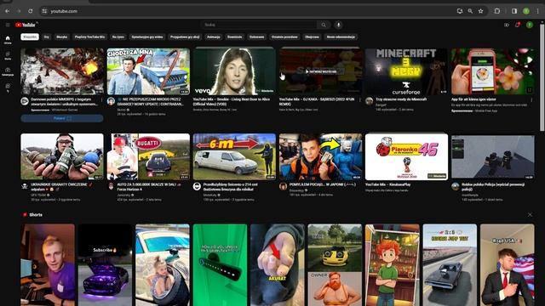Select the Animacja filter chip
The height and width of the screenshot is (306, 545).
pyautogui.click(x=214, y=37)
